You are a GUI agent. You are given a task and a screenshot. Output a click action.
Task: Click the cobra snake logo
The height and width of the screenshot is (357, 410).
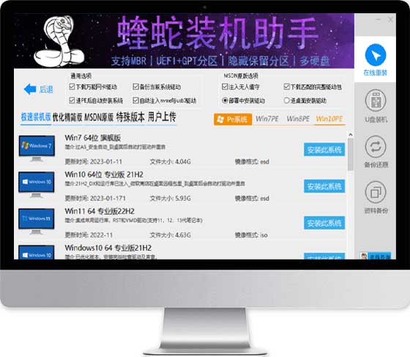point(59,41)
